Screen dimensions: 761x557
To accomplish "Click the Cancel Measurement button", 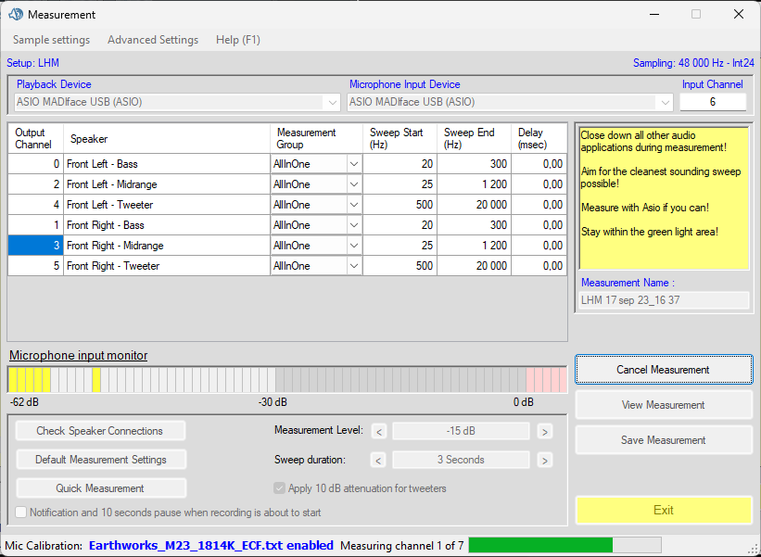I will point(663,370).
